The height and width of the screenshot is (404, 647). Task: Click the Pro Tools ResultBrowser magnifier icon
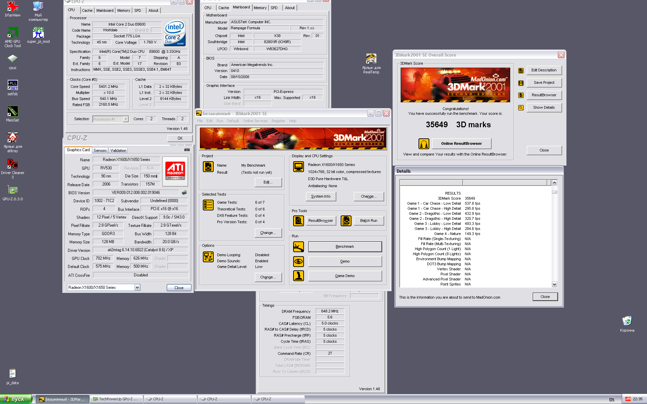point(299,221)
